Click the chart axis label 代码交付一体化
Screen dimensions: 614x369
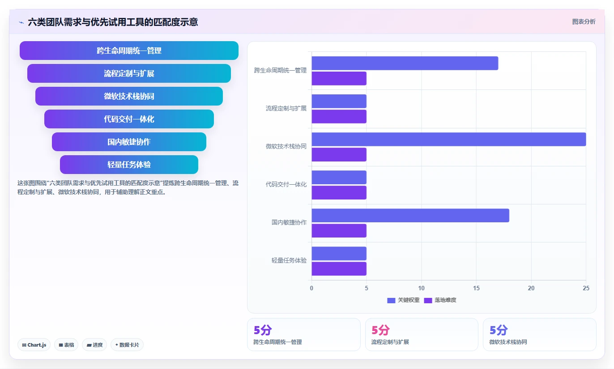click(x=286, y=184)
